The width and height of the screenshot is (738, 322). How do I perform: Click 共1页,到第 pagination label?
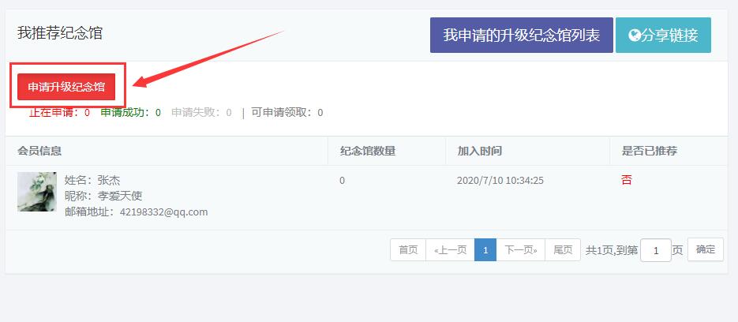tap(612, 250)
